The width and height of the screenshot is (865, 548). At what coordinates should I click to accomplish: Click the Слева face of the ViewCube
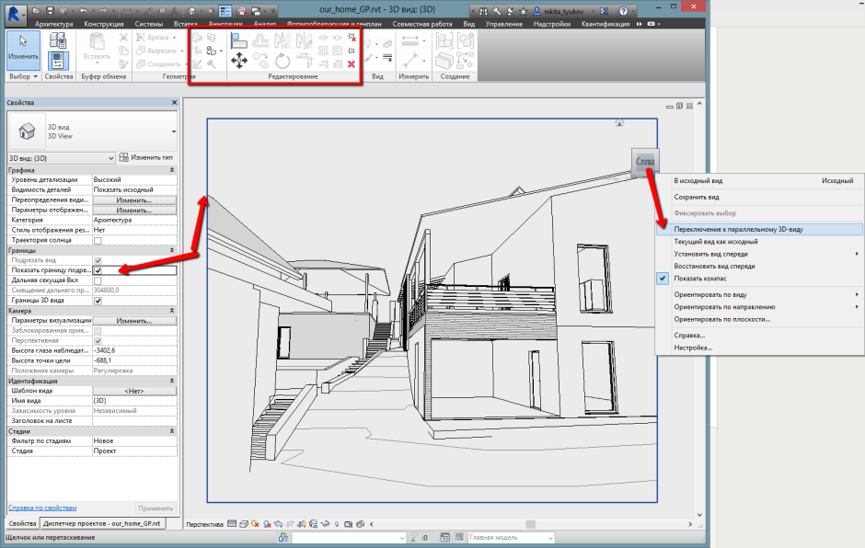[x=645, y=163]
